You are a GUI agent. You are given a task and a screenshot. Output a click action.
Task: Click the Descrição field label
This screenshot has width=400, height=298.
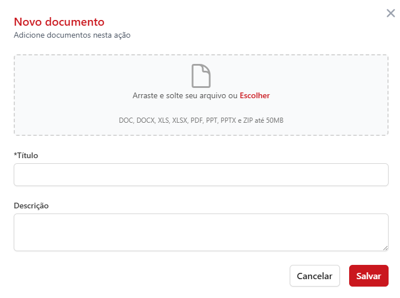(31, 206)
